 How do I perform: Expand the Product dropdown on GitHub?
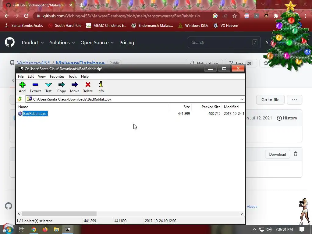(x=33, y=43)
